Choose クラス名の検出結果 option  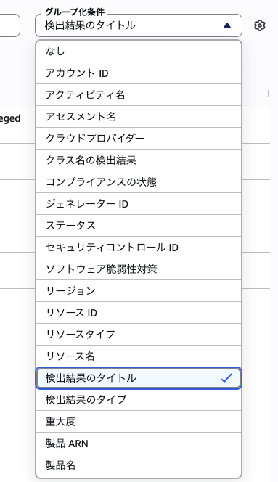pyautogui.click(x=139, y=160)
